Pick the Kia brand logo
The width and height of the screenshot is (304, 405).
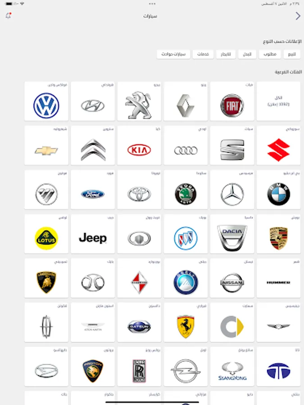point(139,150)
